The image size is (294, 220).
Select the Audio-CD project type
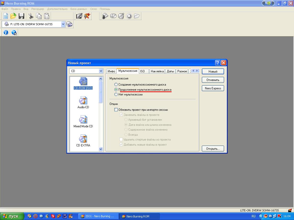83,103
